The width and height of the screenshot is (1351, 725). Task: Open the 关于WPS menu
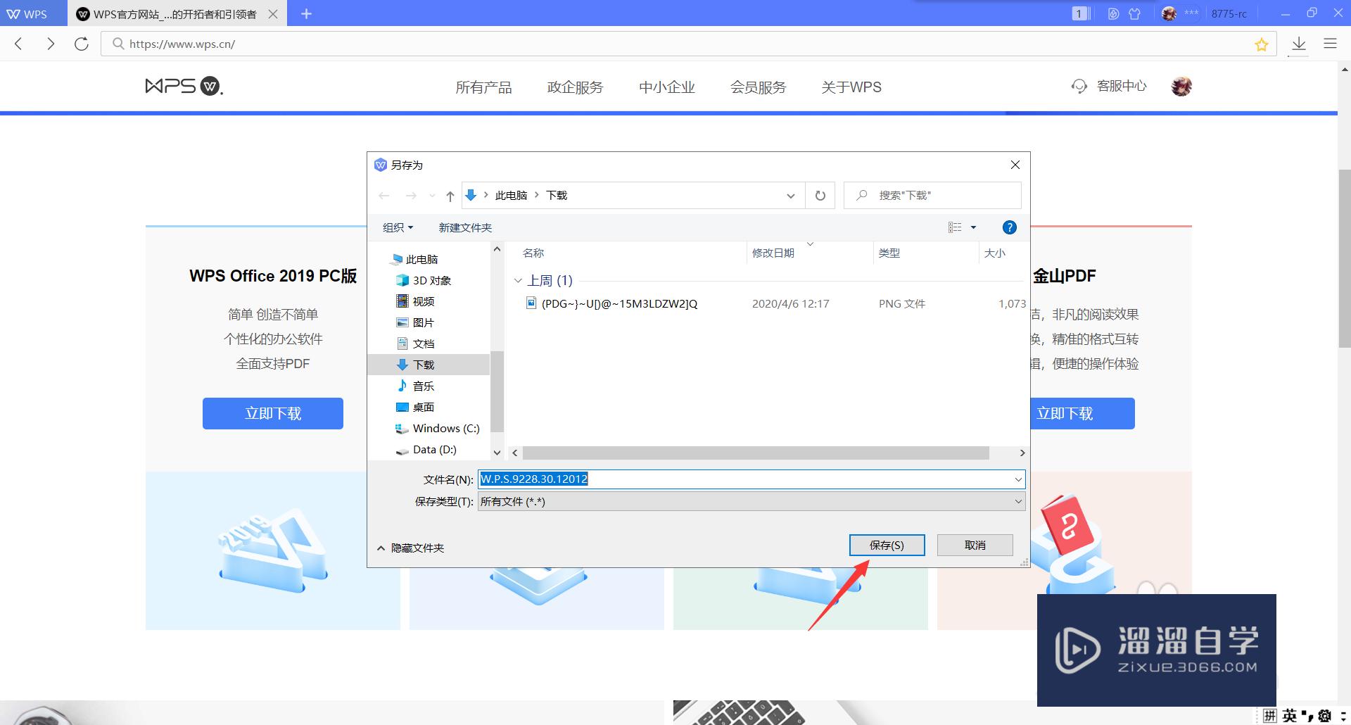851,87
